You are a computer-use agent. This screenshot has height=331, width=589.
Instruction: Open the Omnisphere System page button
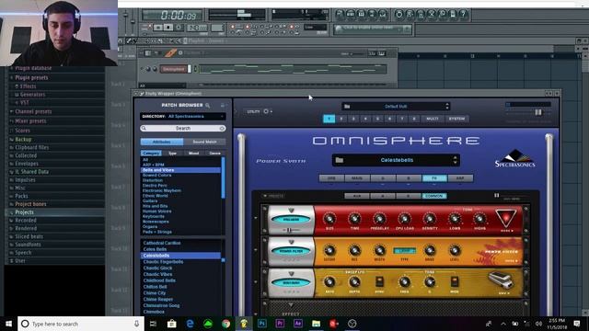coord(456,119)
